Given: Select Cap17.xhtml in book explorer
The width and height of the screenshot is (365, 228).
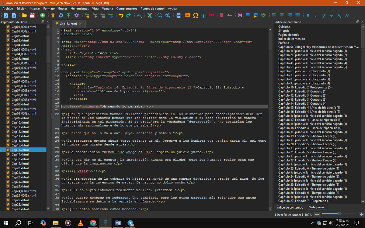Looking at the screenshot, I should click(x=20, y=154).
